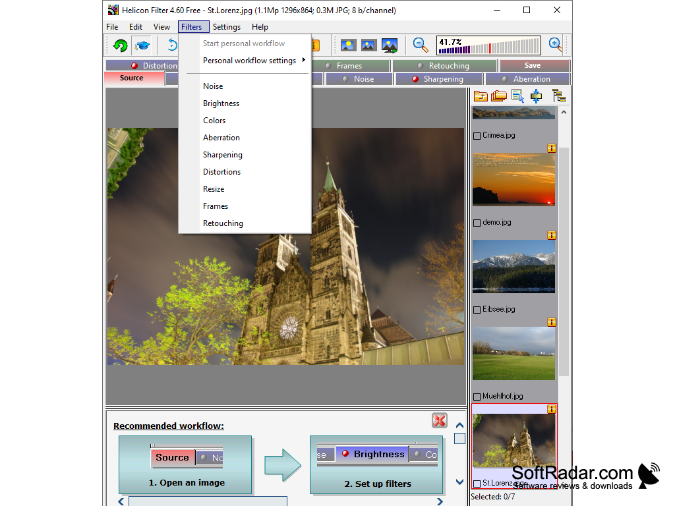The width and height of the screenshot is (675, 506).
Task: Click workflow left scroll arrow
Action: click(x=121, y=501)
